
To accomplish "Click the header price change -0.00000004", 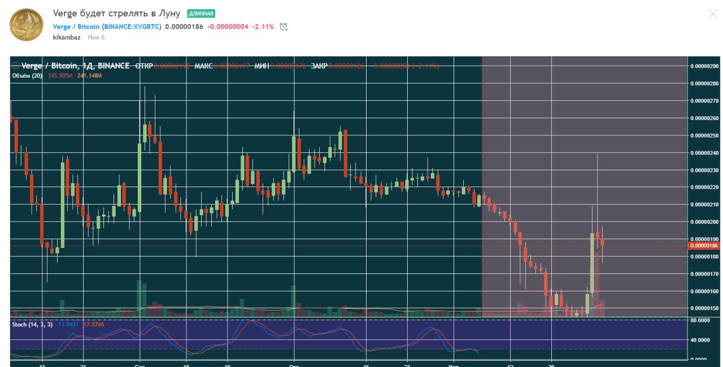I will click(x=228, y=26).
